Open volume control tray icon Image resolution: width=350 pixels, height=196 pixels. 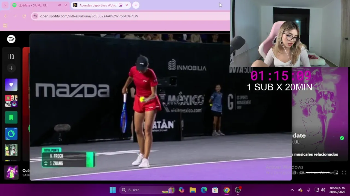pyautogui.click(x=323, y=190)
